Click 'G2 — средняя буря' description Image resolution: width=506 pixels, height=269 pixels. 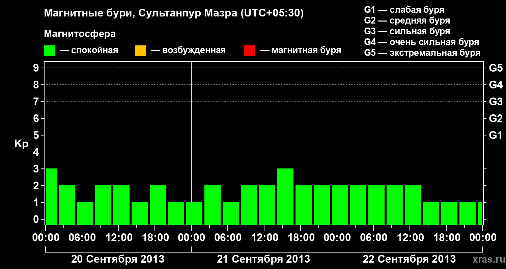(407, 21)
